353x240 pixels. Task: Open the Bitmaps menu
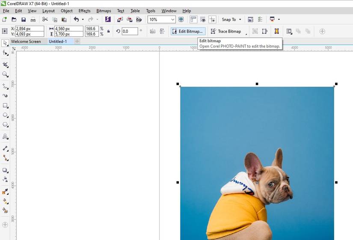(104, 11)
